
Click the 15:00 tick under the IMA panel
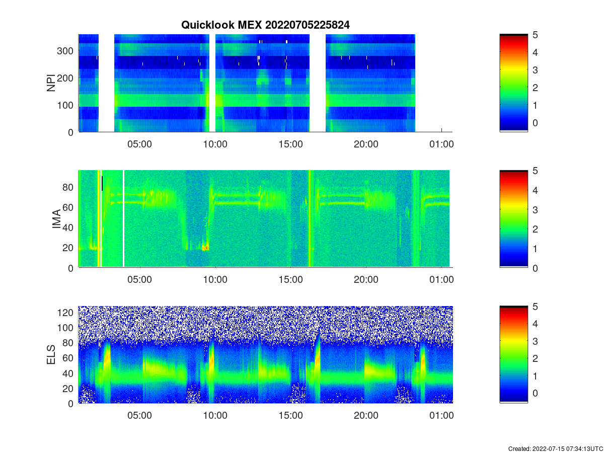point(290,280)
